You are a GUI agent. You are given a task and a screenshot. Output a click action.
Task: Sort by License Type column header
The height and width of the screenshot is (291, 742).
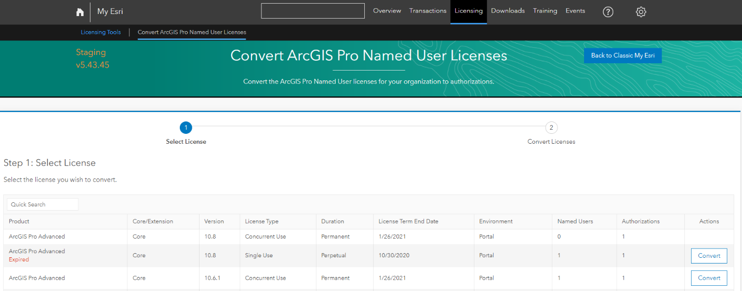[x=262, y=221]
